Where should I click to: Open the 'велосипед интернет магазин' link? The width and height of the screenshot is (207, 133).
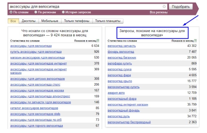click(x=128, y=104)
